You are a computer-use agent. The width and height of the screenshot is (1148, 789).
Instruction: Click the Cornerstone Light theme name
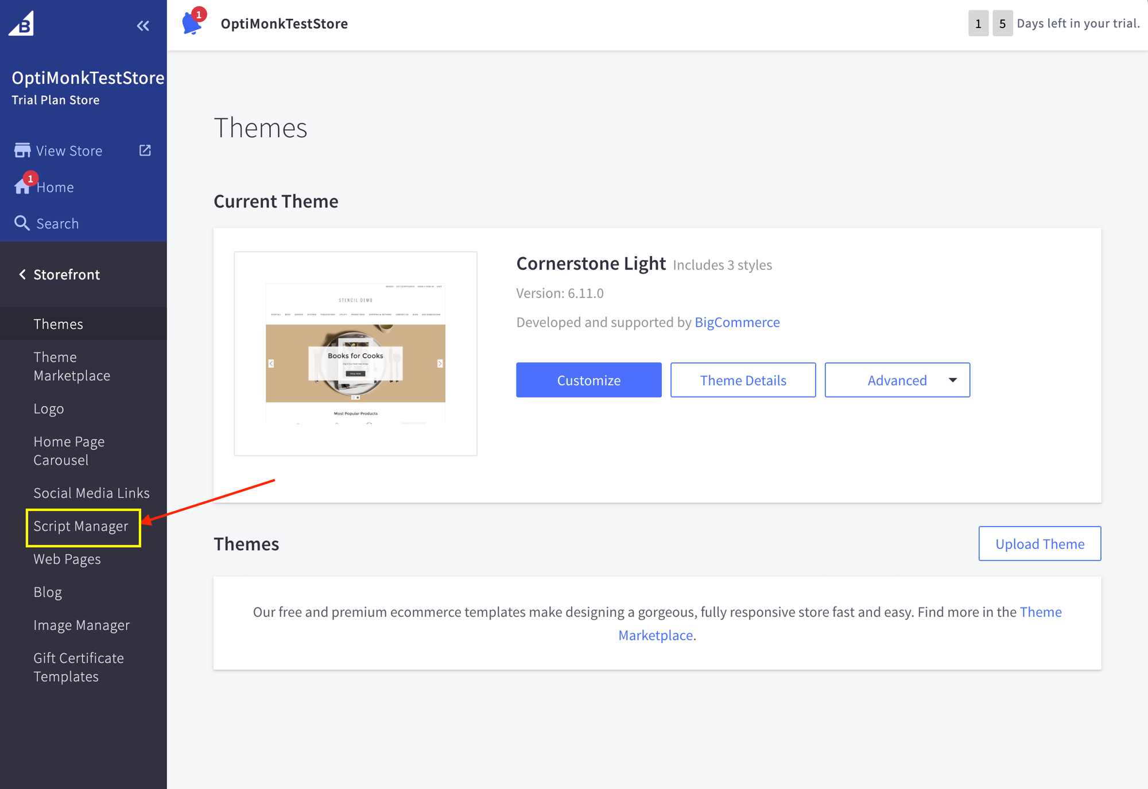coord(591,264)
